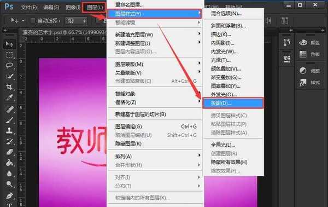328x207 pixels.
Task: Select the Eyedropper tool
Action: [9, 97]
